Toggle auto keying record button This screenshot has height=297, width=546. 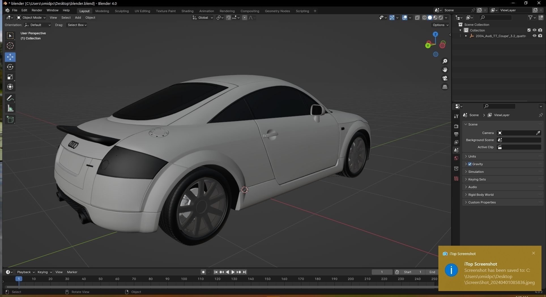[203, 272]
